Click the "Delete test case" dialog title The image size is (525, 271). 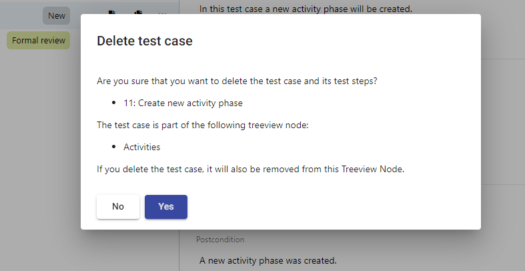point(145,41)
